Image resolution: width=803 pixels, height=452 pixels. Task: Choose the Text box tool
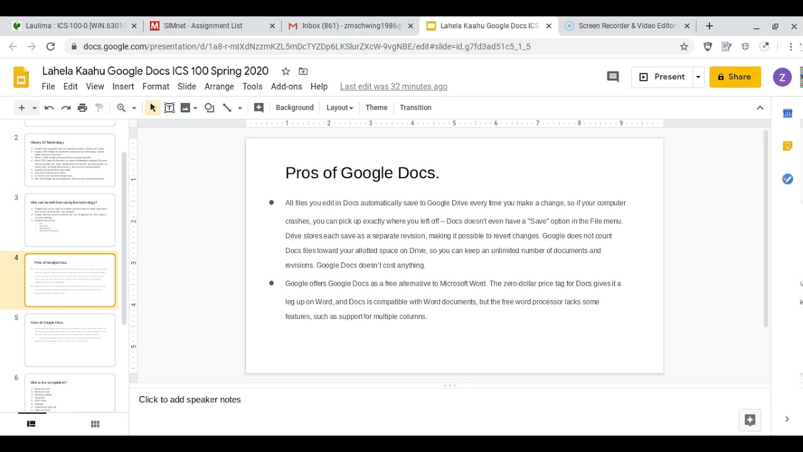click(169, 108)
